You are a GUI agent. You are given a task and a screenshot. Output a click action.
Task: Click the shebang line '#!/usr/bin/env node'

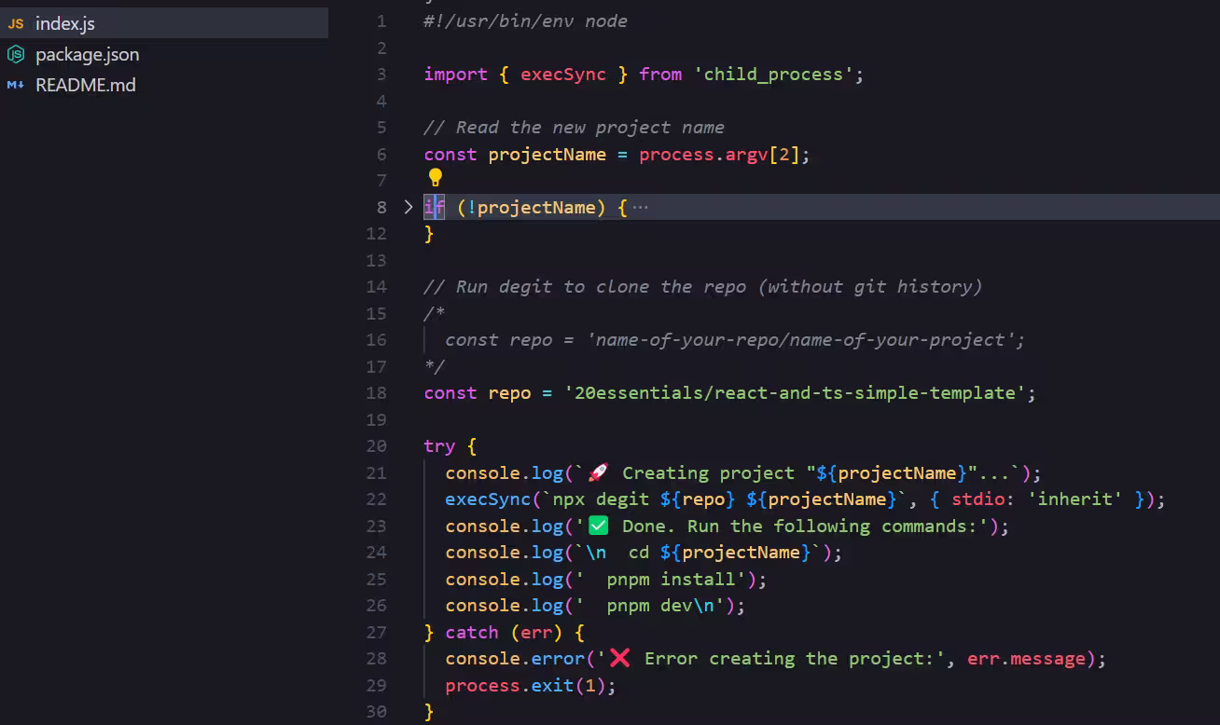[x=525, y=21]
